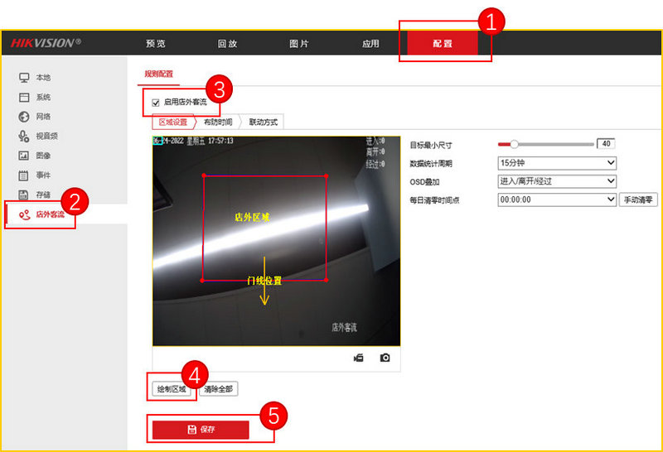
Task: Click the 图像 picture icon
Action: pos(24,156)
